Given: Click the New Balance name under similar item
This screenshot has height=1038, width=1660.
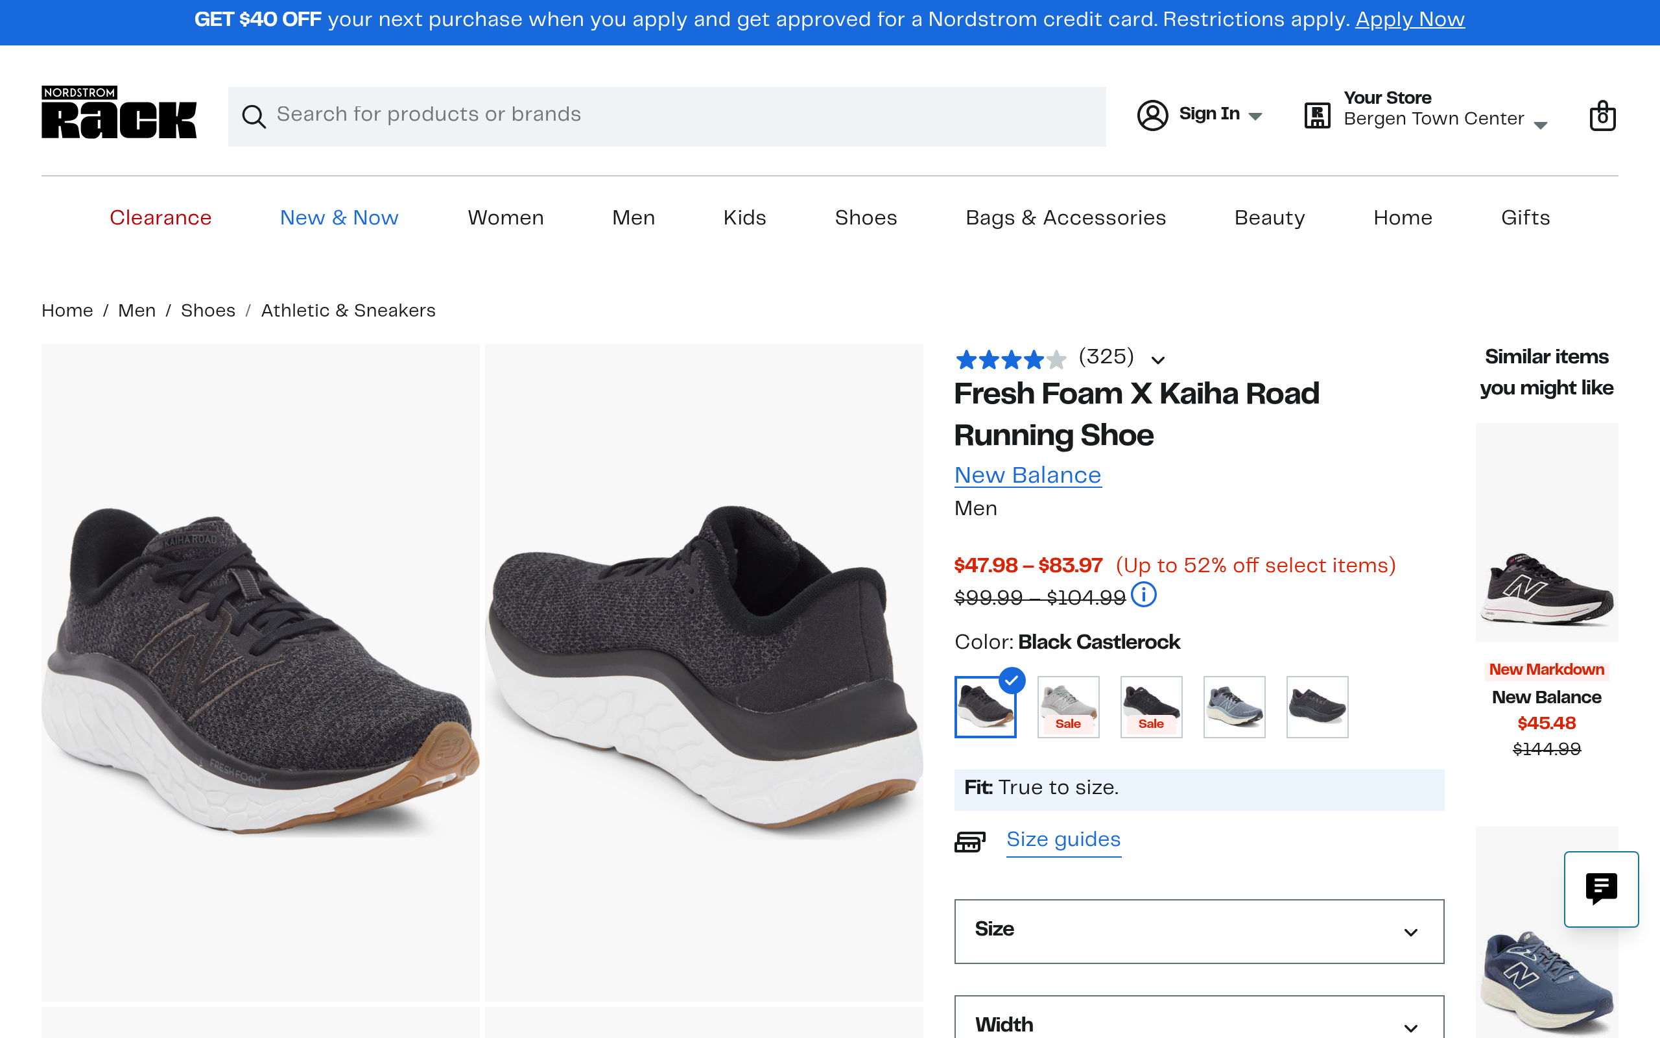Looking at the screenshot, I should pyautogui.click(x=1546, y=697).
